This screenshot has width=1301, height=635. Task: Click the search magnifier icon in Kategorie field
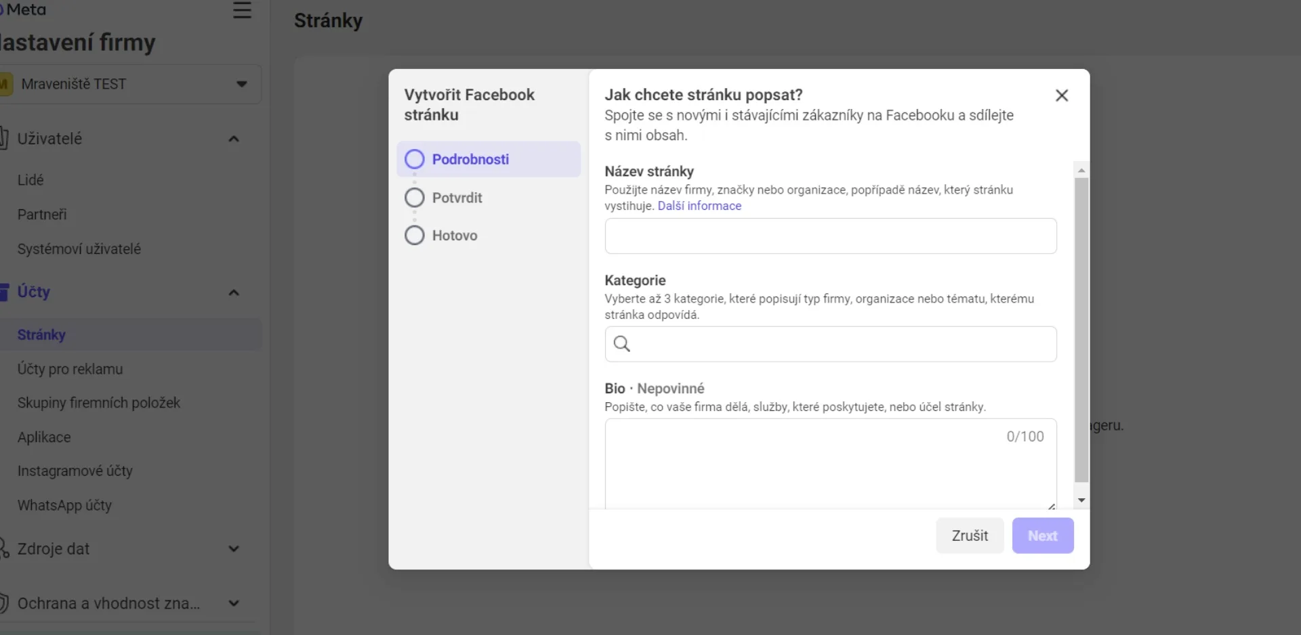tap(621, 344)
